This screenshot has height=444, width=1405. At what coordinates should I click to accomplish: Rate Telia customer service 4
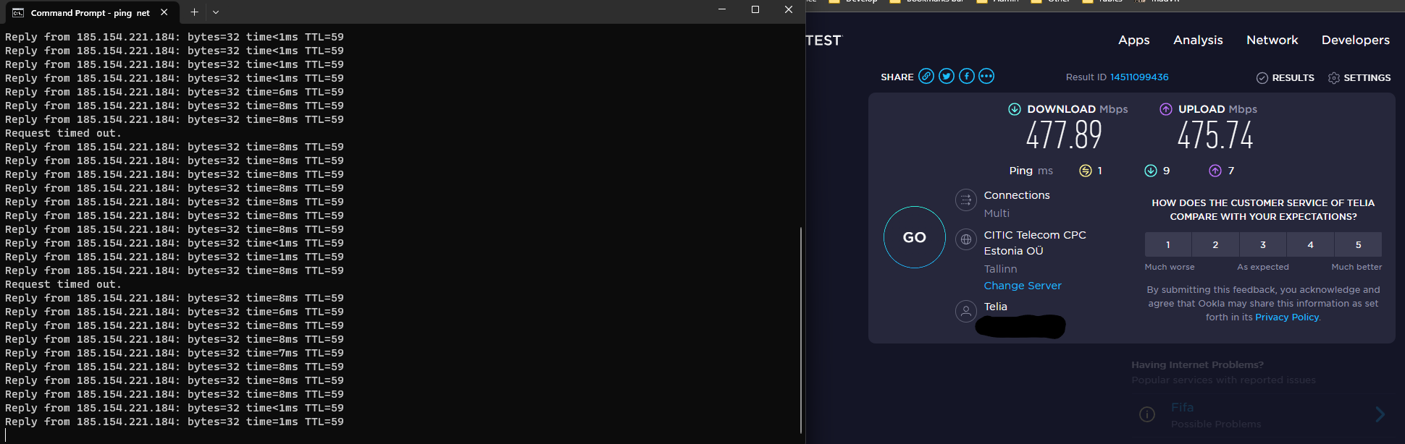1310,244
